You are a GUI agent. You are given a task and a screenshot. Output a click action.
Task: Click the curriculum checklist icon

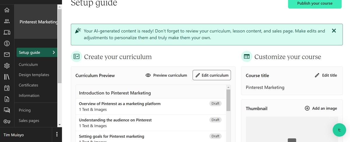76,56
